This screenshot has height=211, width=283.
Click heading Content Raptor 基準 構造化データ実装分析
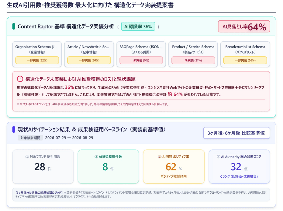(x=66, y=26)
